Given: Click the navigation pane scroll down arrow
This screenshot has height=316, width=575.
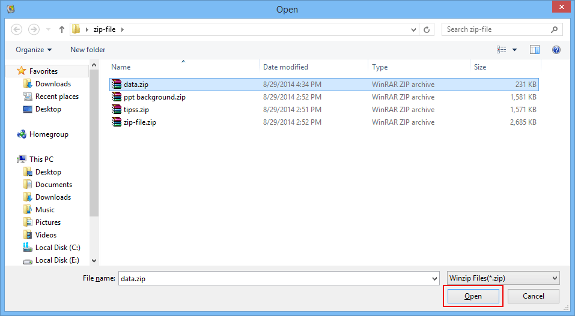Looking at the screenshot, I should click(x=94, y=261).
